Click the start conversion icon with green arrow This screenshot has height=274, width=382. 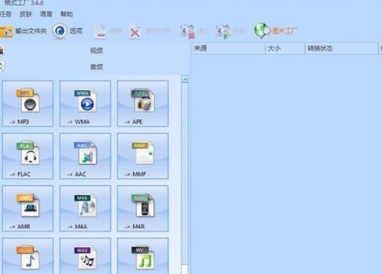[x=223, y=32]
